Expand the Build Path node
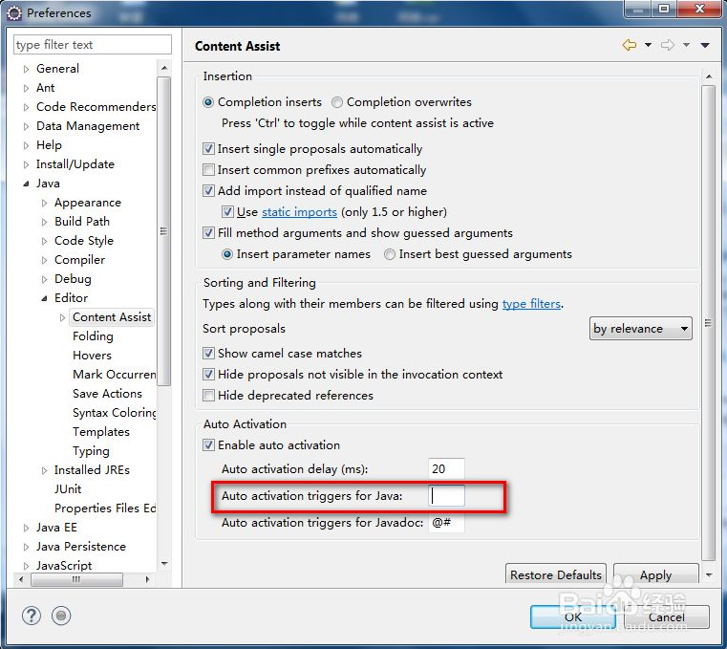Image resolution: width=727 pixels, height=649 pixels. click(44, 222)
